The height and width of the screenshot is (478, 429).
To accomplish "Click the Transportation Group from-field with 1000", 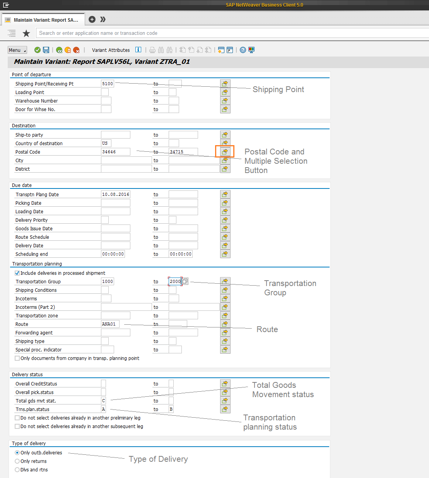I will (x=108, y=281).
